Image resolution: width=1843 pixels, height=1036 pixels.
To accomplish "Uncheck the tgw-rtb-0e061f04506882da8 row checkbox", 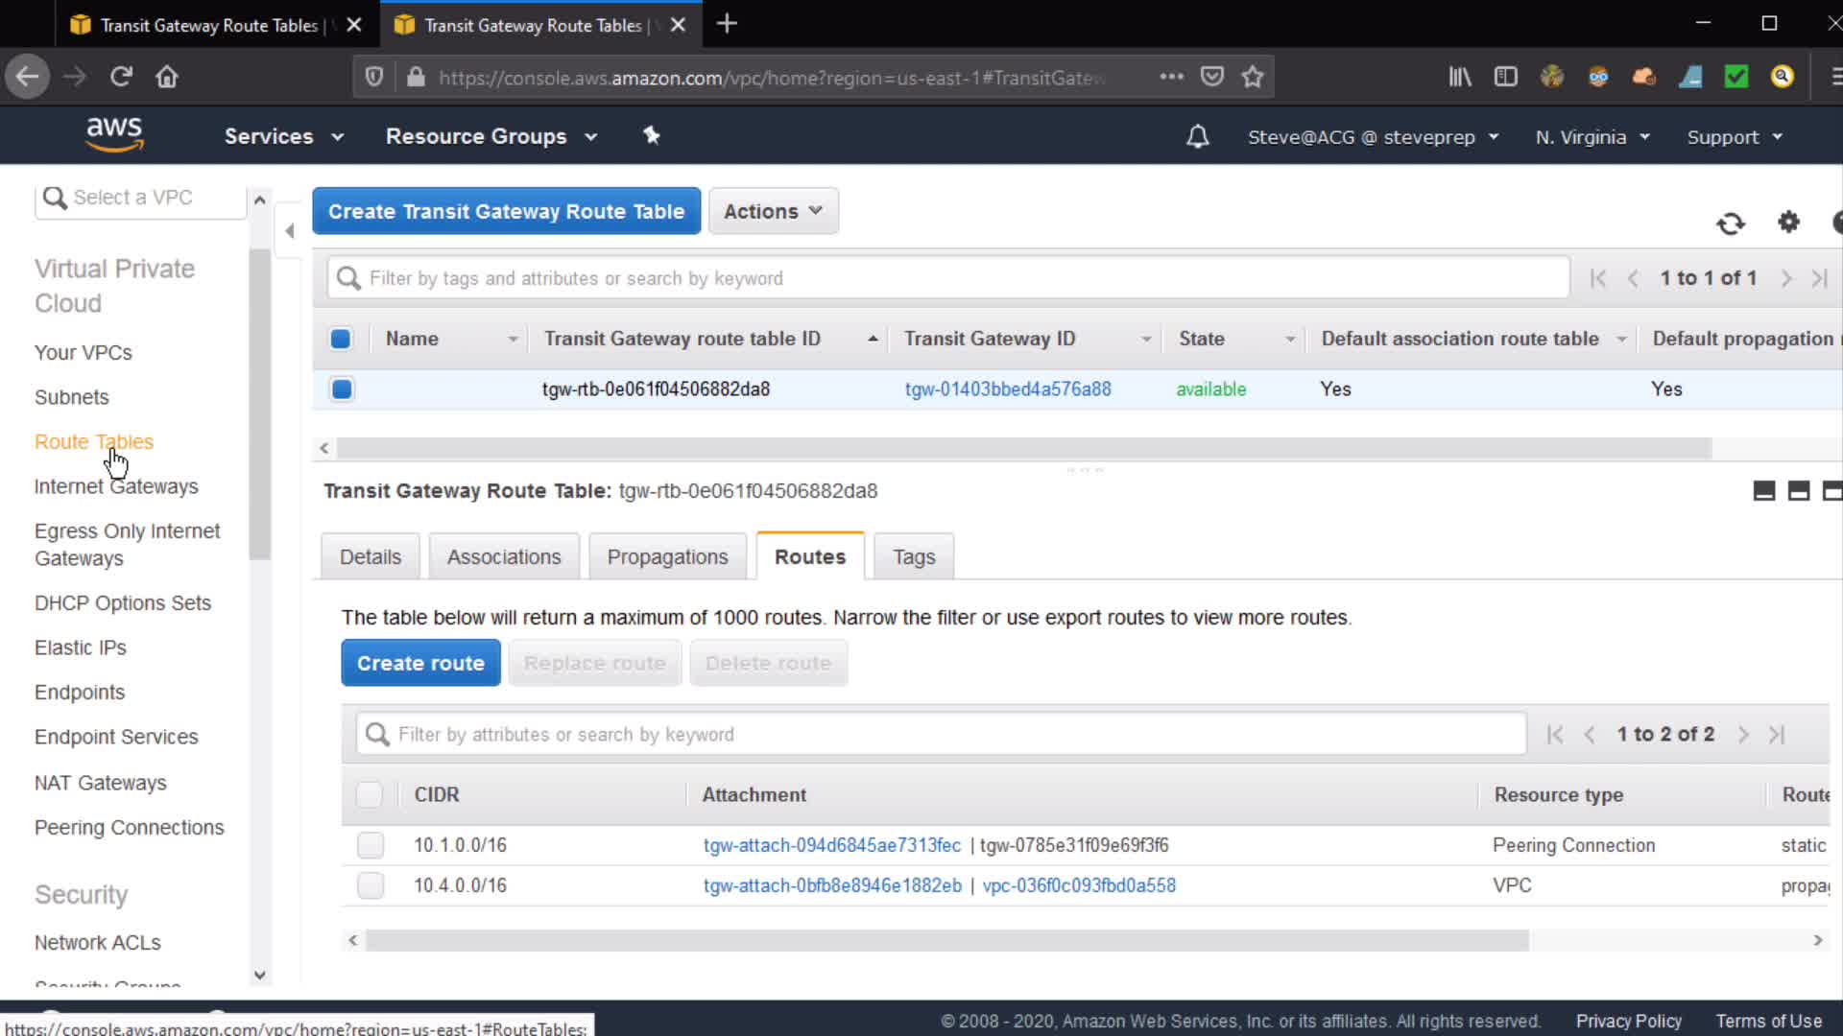I will [x=341, y=389].
